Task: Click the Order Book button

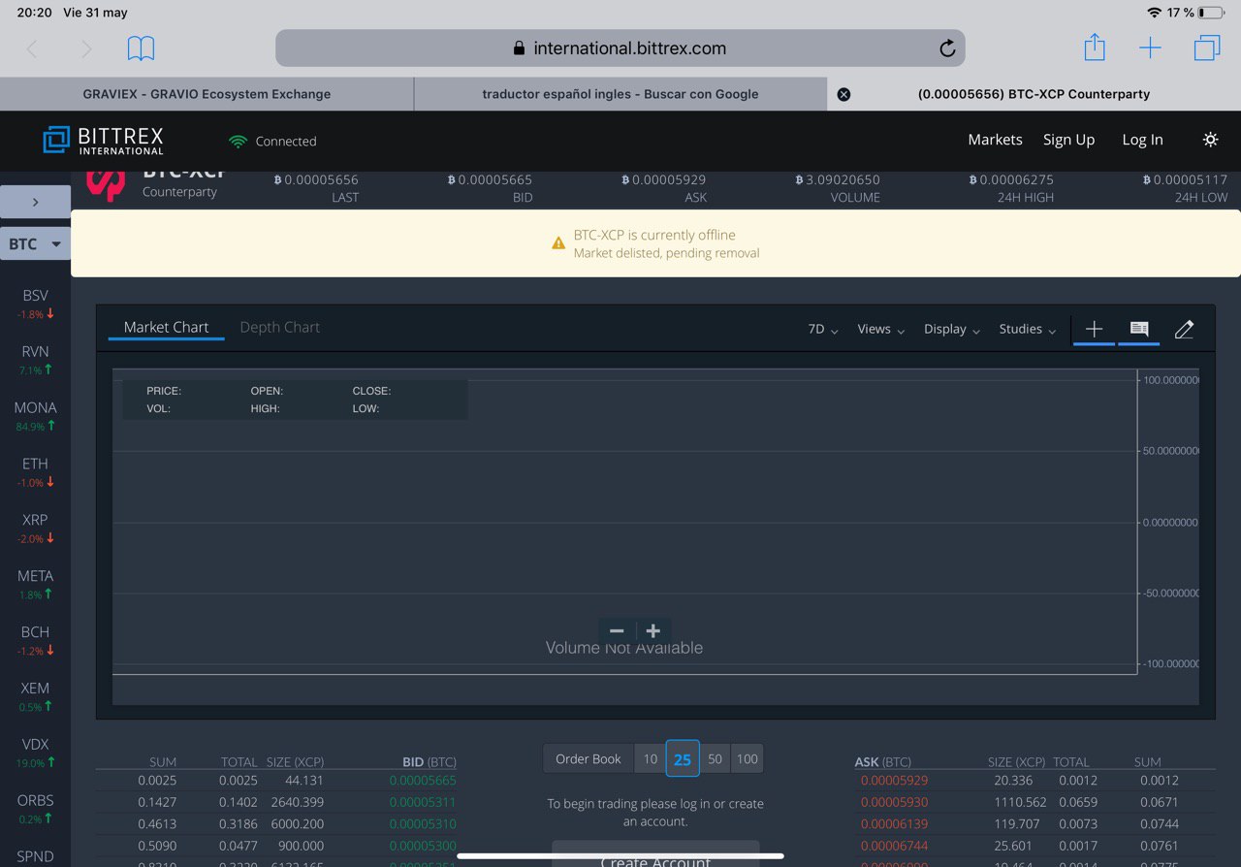Action: [x=588, y=759]
